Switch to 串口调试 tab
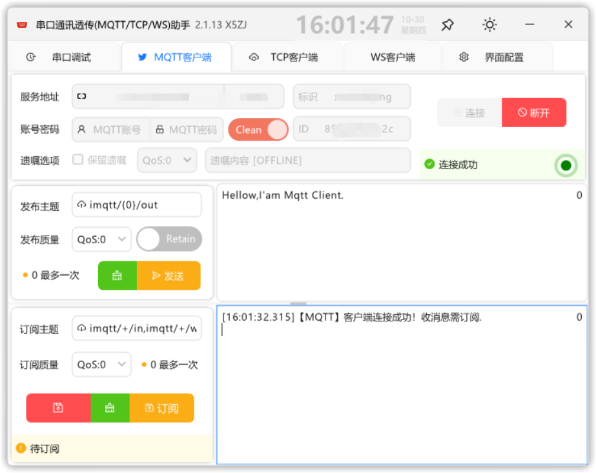Image resolution: width=596 pixels, height=473 pixels. [x=65, y=57]
